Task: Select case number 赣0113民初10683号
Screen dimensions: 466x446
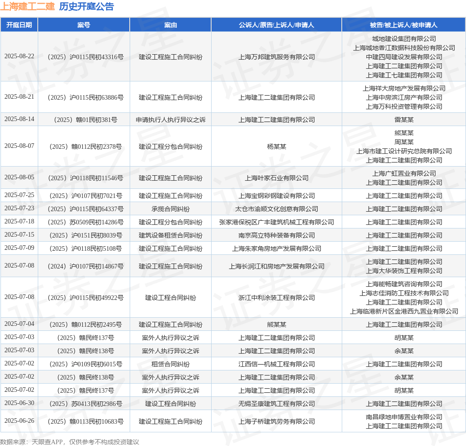Action: (x=86, y=421)
